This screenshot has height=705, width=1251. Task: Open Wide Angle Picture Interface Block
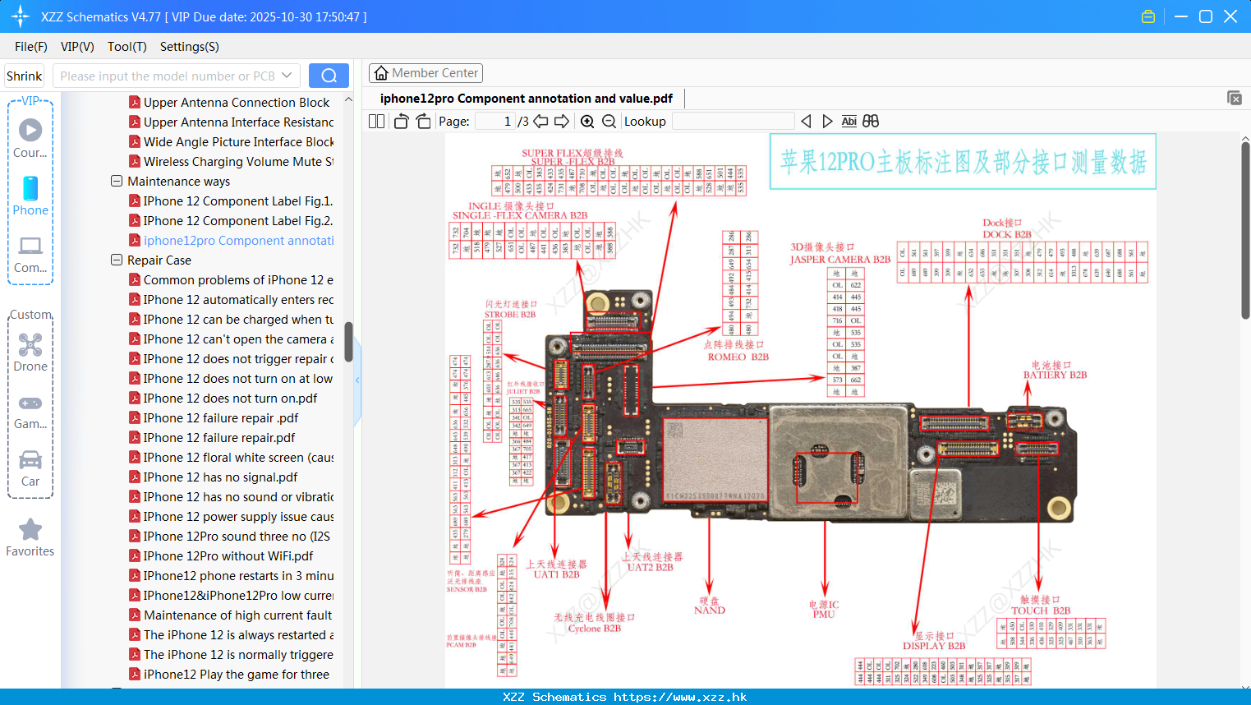[x=232, y=141]
